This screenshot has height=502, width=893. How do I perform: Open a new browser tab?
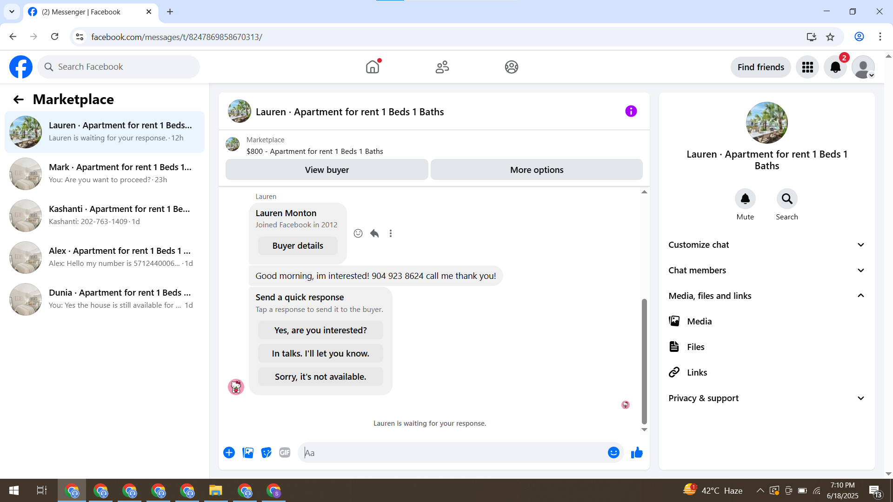[170, 12]
